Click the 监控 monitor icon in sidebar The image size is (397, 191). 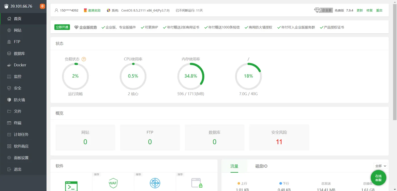9,77
